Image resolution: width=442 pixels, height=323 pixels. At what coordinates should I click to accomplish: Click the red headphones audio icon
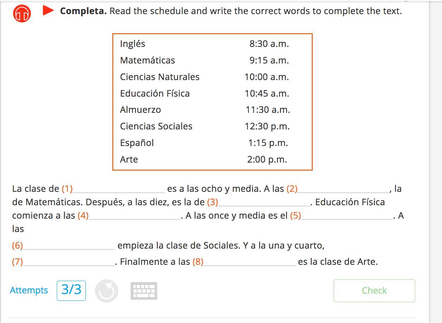pos(22,14)
